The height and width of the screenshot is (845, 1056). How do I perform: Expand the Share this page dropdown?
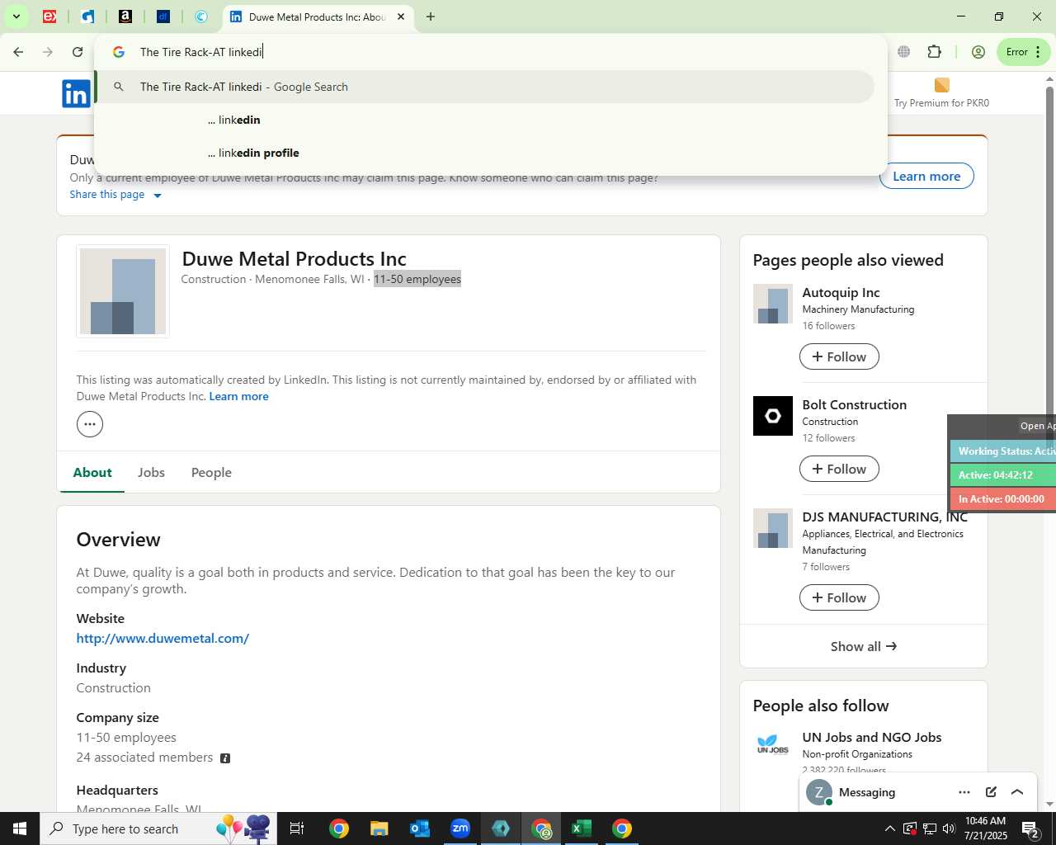point(115,195)
